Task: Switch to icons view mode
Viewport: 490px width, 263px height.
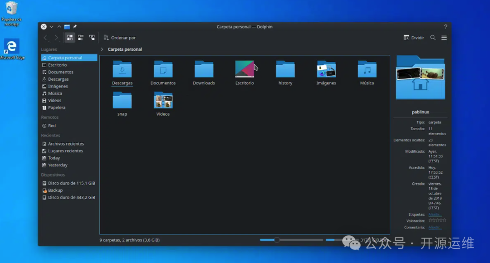Action: pos(69,38)
